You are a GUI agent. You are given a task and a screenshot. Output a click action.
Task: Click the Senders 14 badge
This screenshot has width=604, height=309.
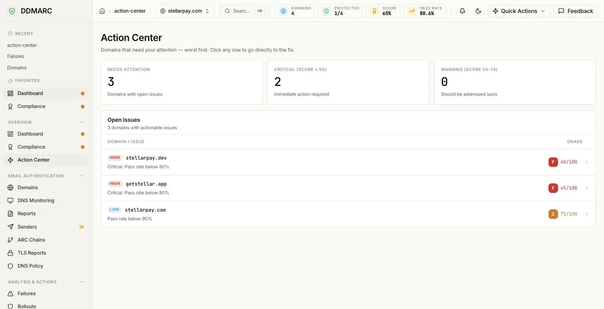(x=81, y=227)
